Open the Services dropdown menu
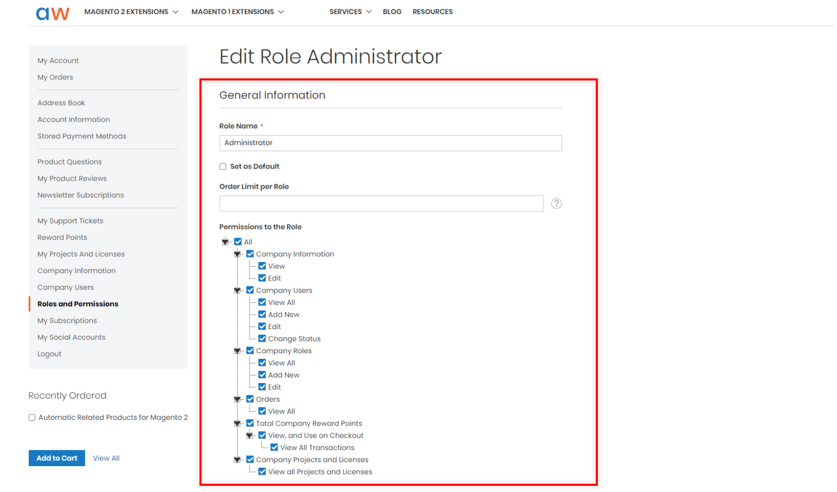The height and width of the screenshot is (492, 837). (x=350, y=11)
